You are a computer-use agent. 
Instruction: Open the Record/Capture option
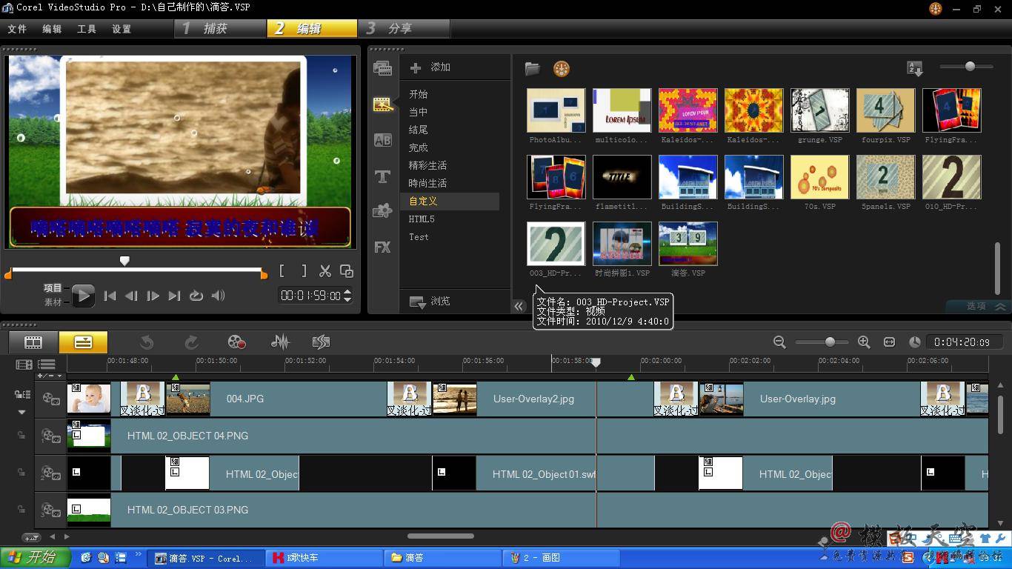coord(236,342)
